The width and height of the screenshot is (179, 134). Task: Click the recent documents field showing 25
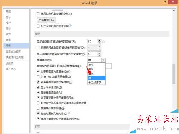(x=93, y=41)
